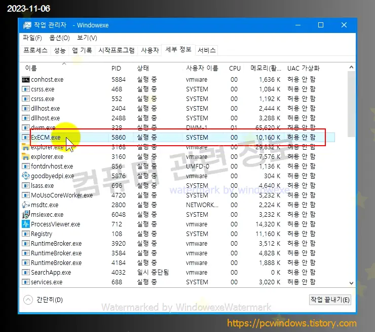Open the 보기(V) menu
375x332 pixels.
[87, 38]
